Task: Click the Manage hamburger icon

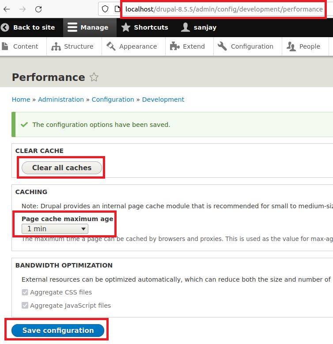Action: click(x=72, y=27)
